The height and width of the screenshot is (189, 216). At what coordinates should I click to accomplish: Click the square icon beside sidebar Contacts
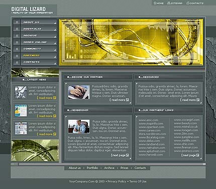pos(17,62)
